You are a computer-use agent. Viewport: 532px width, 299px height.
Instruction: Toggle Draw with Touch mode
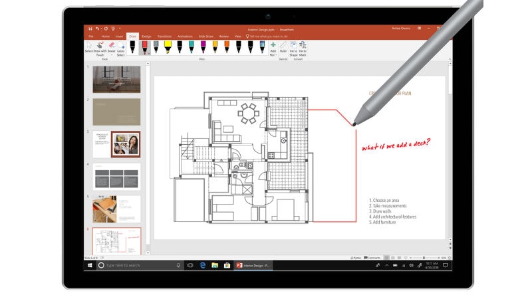100,45
